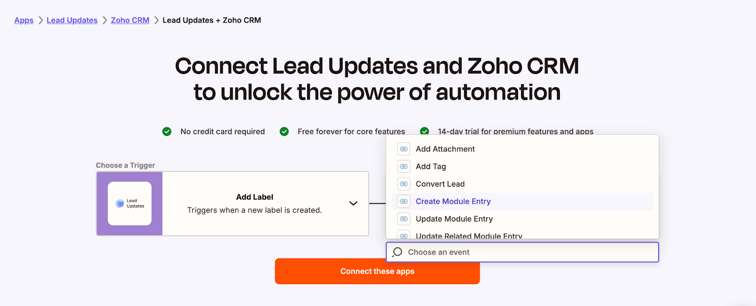Click the Convert Lead Zoho icon
The height and width of the screenshot is (306, 756).
tap(404, 184)
